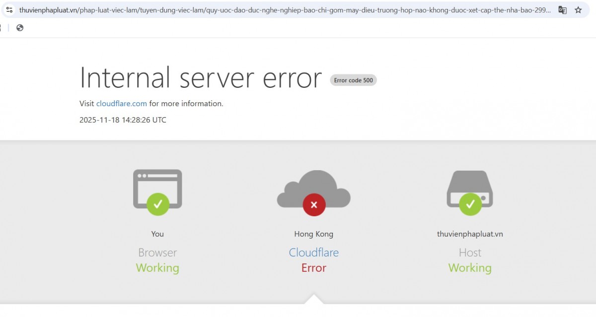Open the cloudflare.com link
596x317 pixels.
click(121, 104)
